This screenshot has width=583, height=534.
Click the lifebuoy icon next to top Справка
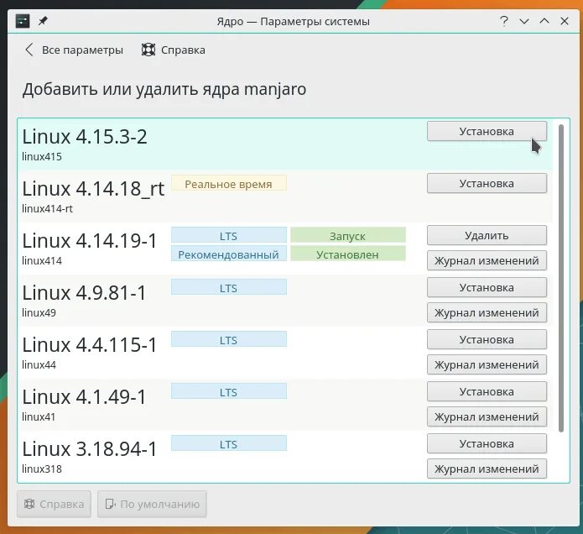pos(148,50)
